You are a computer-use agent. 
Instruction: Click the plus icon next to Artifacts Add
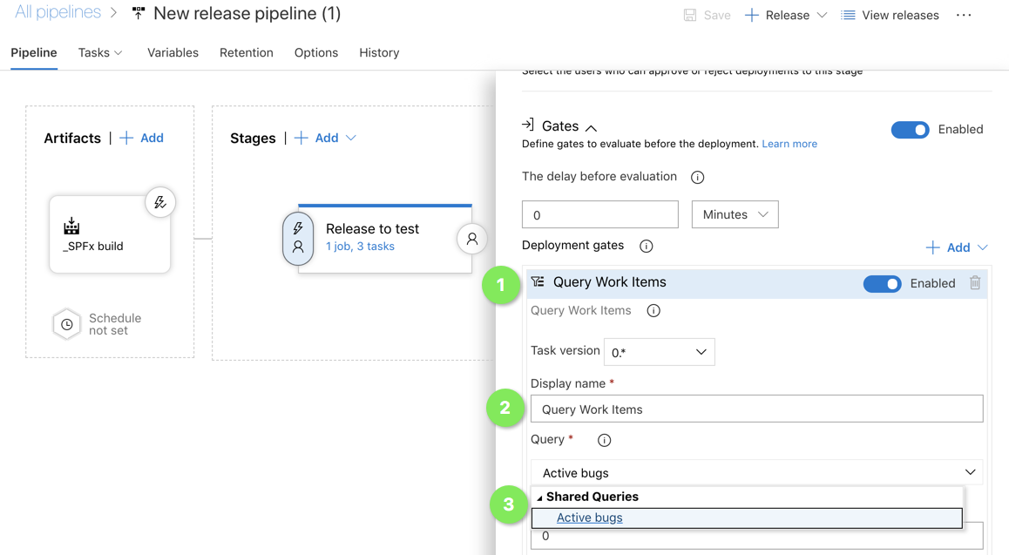click(126, 138)
